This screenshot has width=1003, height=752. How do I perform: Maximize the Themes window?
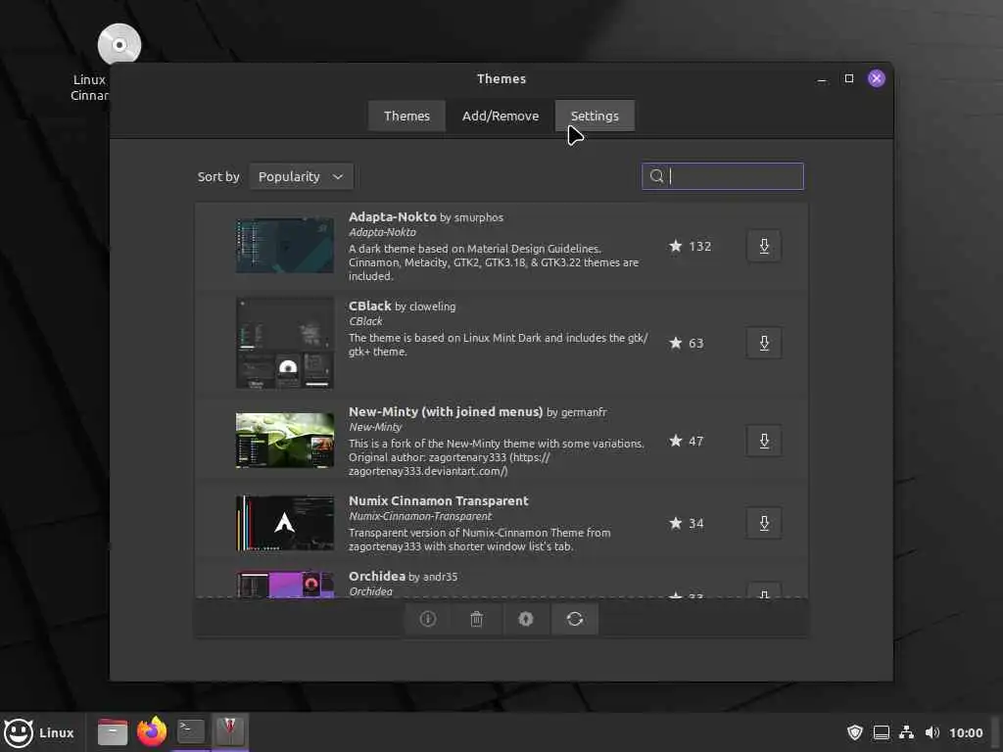point(849,78)
